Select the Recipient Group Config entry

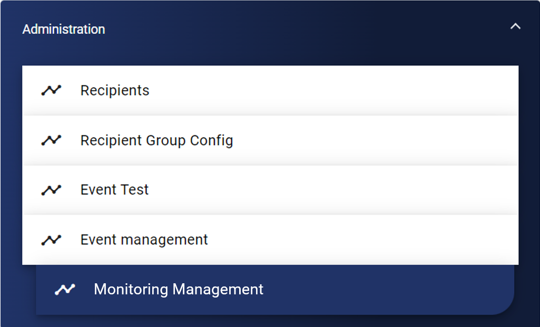point(270,141)
